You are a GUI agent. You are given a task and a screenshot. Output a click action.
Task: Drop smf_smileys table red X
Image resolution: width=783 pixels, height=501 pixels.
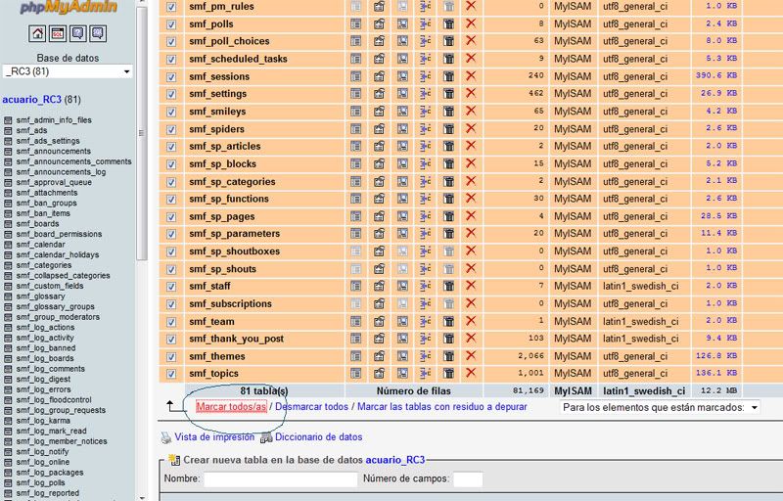point(471,111)
